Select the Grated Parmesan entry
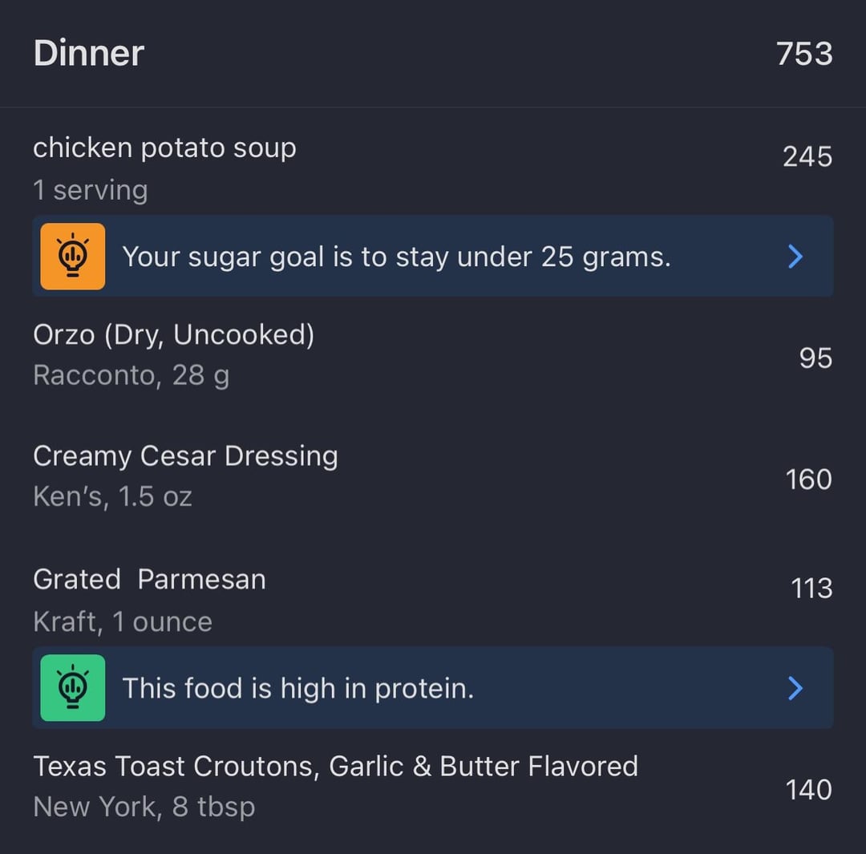 click(x=433, y=599)
